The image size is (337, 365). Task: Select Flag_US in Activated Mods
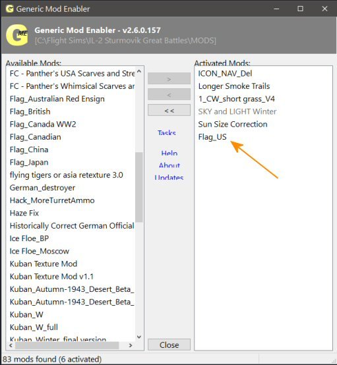tap(212, 137)
